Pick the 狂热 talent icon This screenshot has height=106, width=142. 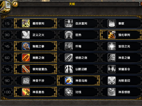(x=69, y=35)
